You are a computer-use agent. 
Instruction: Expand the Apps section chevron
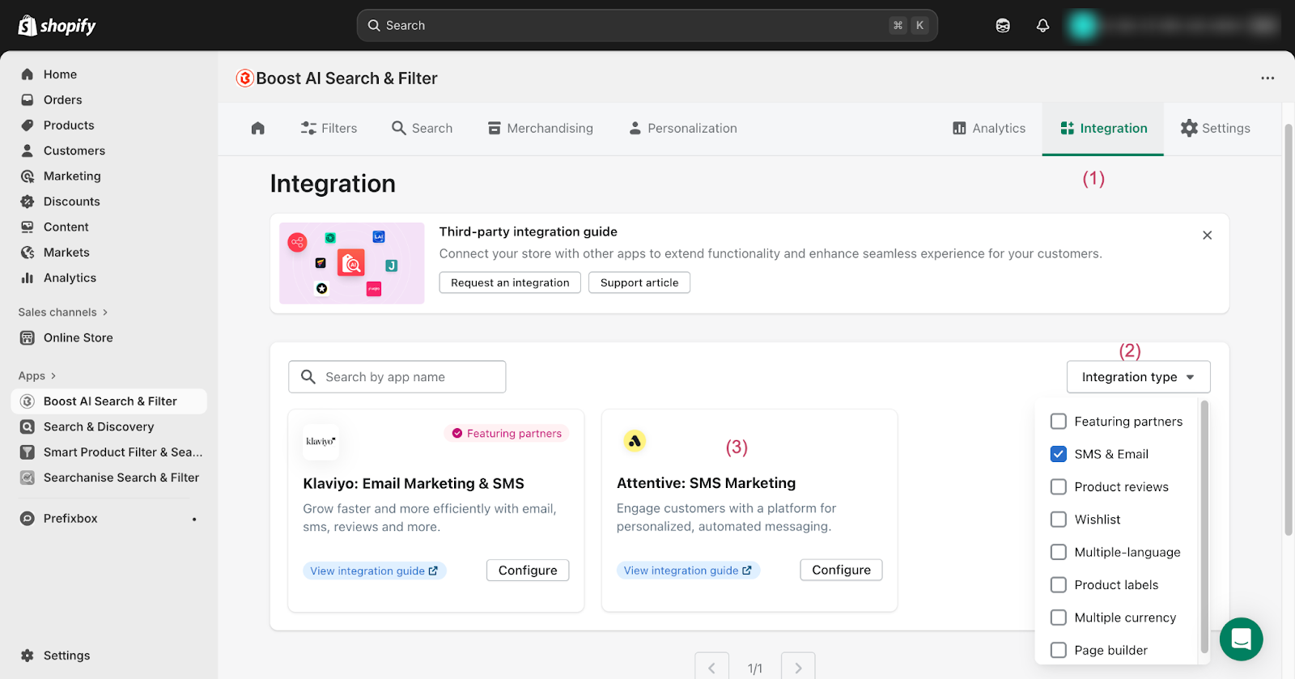pyautogui.click(x=53, y=376)
